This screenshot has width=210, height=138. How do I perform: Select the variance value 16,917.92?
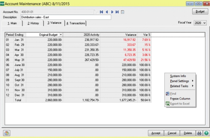coord(129,40)
